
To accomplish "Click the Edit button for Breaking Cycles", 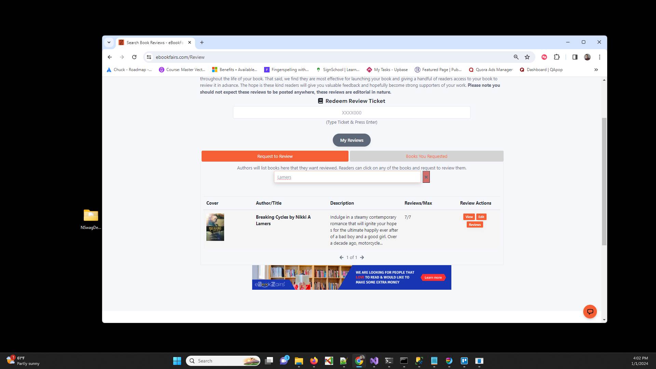I will pyautogui.click(x=481, y=217).
